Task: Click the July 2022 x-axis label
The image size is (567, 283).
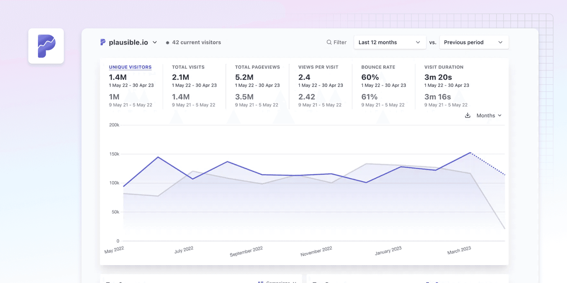Action: coord(184,250)
